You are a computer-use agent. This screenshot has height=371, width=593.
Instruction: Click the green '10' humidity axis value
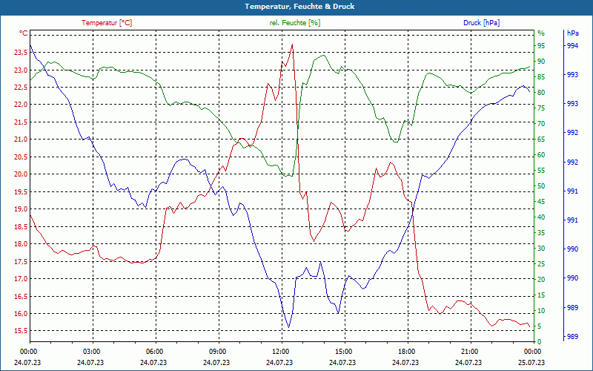(541, 311)
